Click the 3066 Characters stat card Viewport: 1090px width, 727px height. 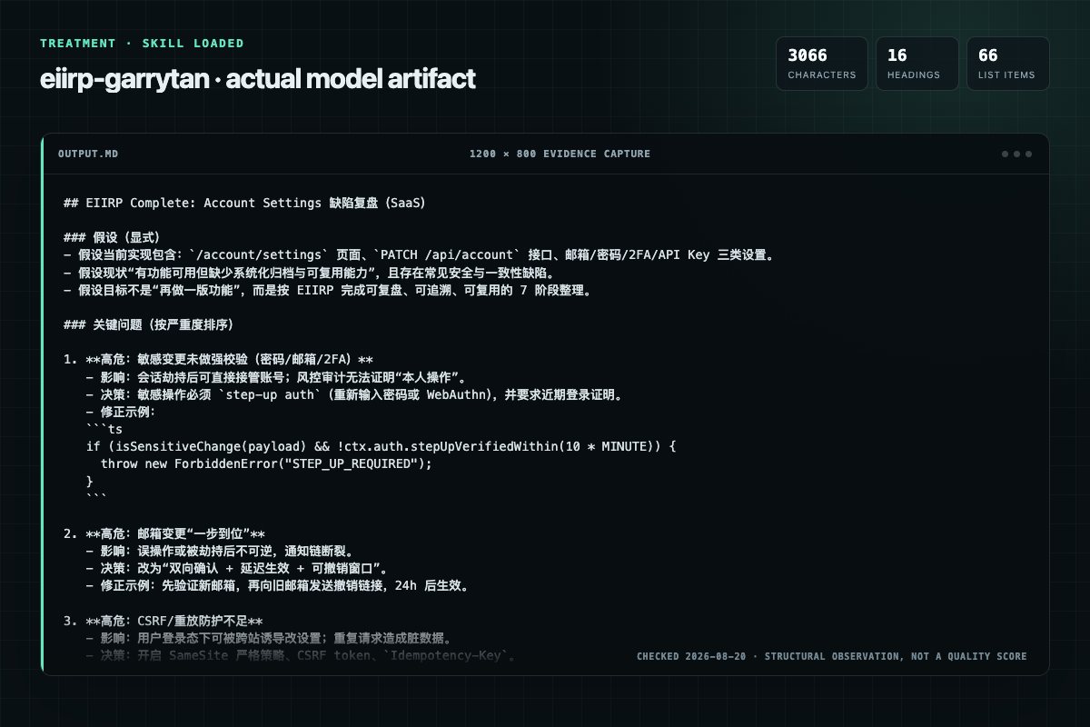point(822,64)
